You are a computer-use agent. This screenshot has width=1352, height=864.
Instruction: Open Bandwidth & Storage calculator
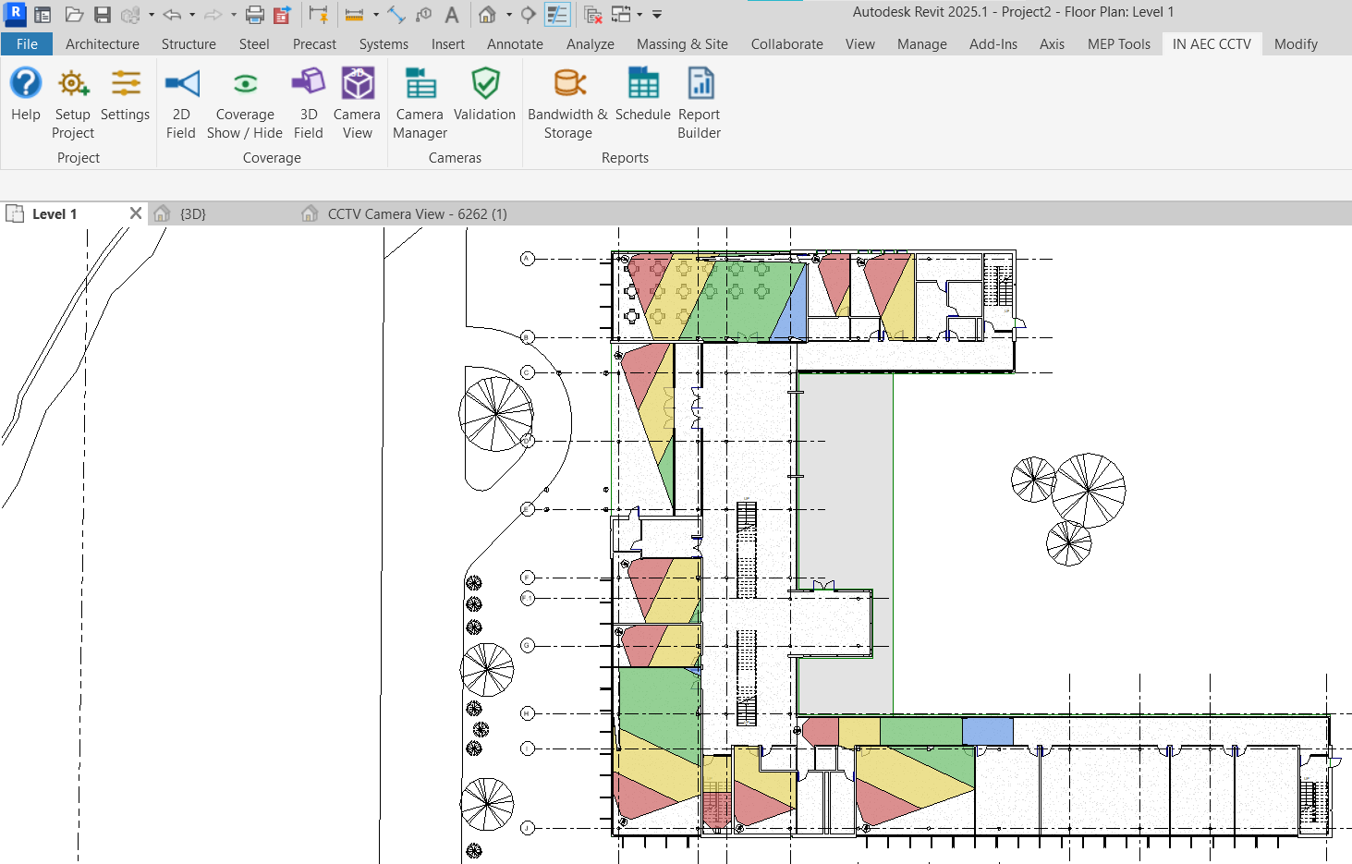click(x=568, y=103)
